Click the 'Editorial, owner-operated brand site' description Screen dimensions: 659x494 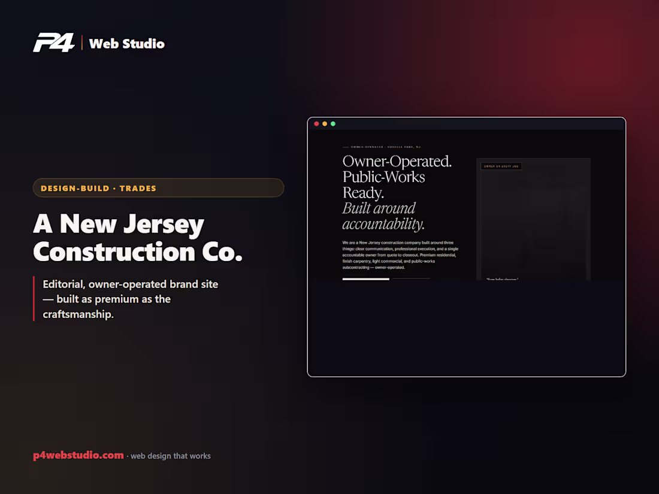click(x=130, y=299)
